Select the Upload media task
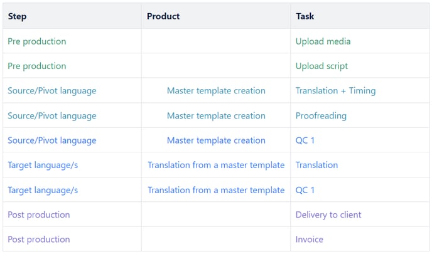Image resolution: width=432 pixels, height=254 pixels. point(323,41)
